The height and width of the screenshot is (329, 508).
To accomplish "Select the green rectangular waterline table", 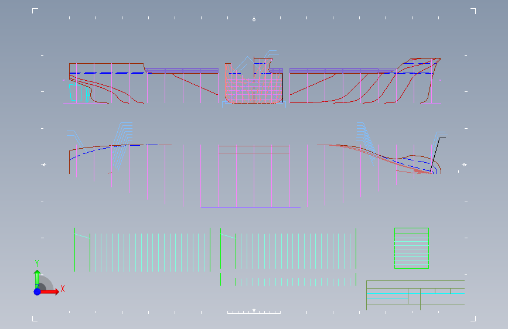I will 411,248.
